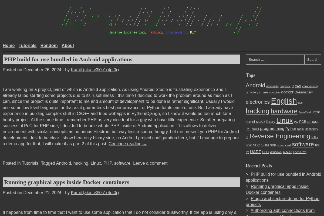Image resolution: width=324 pixels, height=216 pixels.
Task: Open the busybox tag
Action: click(285, 86)
